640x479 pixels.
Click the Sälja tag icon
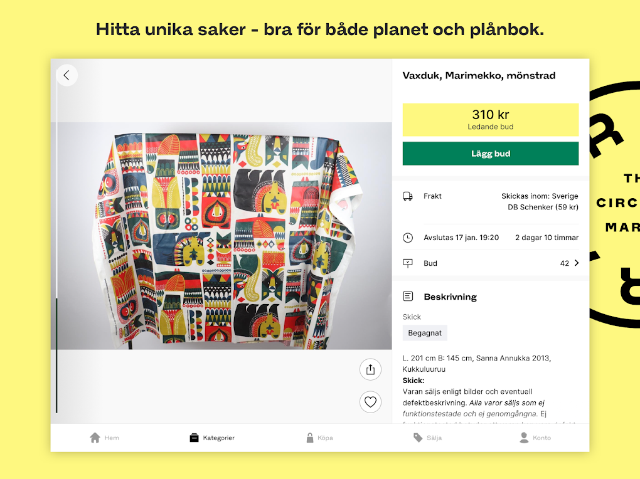tap(417, 438)
